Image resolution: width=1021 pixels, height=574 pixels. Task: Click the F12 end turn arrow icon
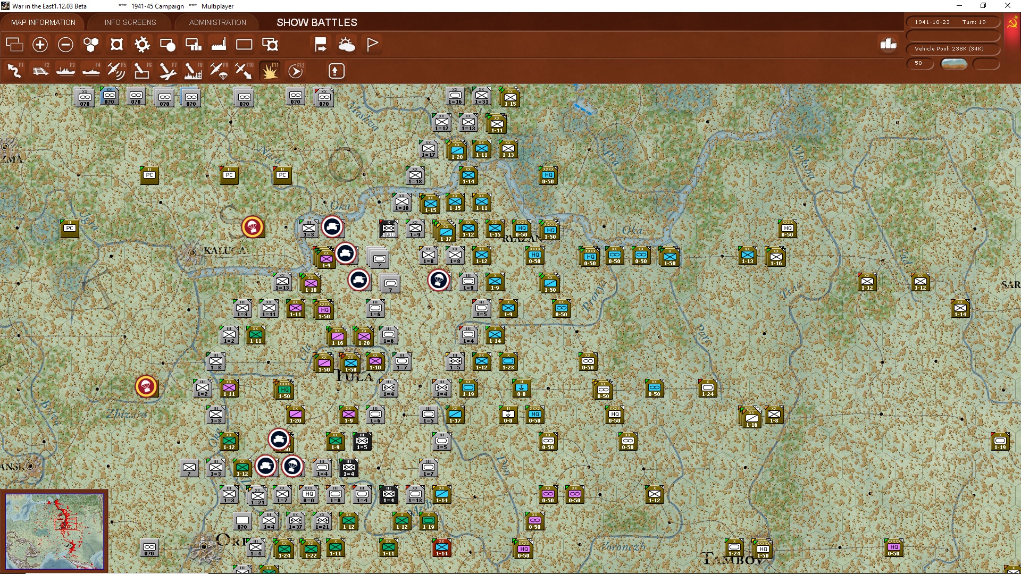296,71
